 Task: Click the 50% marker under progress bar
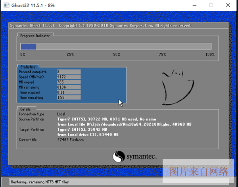117,54
